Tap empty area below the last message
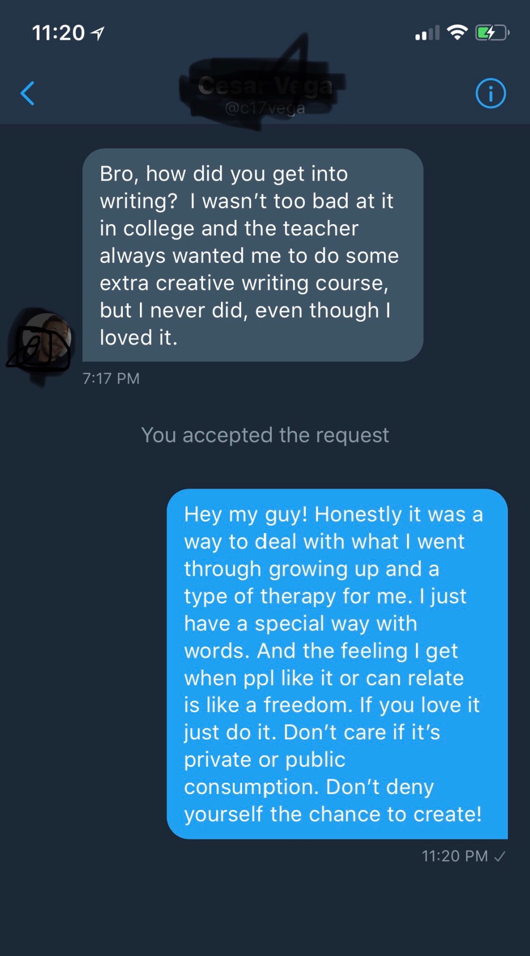This screenshot has width=530, height=956. coord(265,911)
